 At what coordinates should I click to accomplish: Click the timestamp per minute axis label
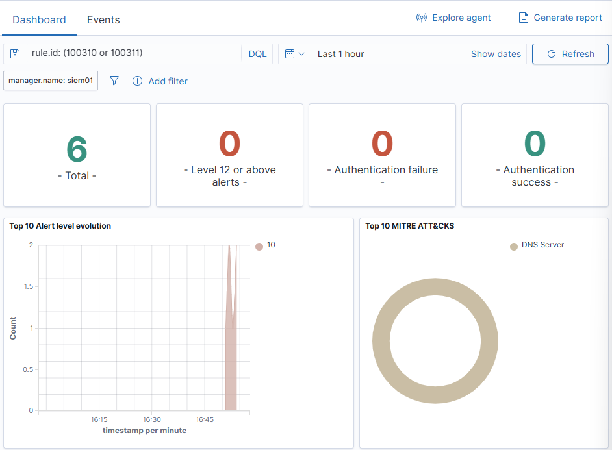(x=144, y=430)
